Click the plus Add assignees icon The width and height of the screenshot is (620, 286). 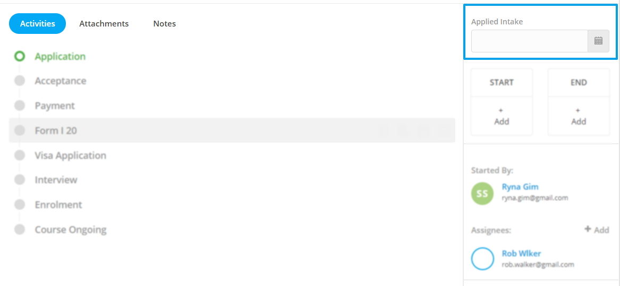(588, 229)
